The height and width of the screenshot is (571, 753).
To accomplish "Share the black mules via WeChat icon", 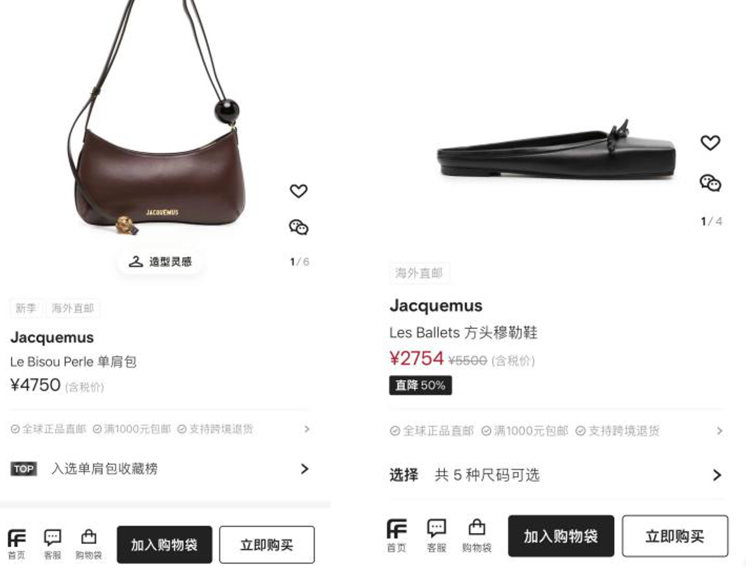I will [710, 183].
